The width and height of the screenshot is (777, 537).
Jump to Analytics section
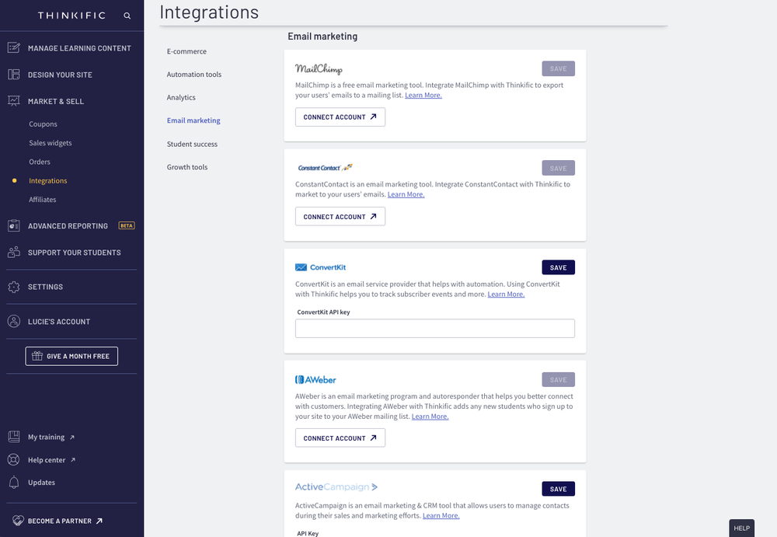[181, 97]
